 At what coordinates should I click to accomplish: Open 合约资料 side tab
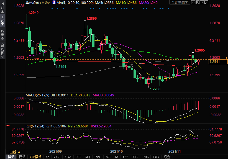[2, 51]
